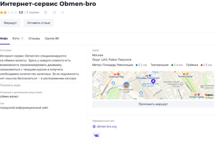Add to favorites with heart icon
Screen dimensions: 220x141
54,12
